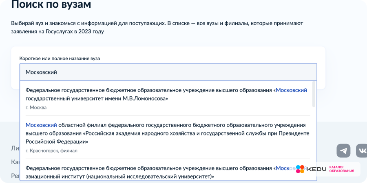Click the partially hidden footer link 'Ли'
Screen dimensions: 367x183
click(x=15, y=148)
